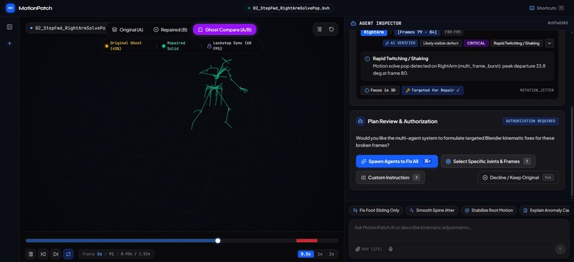Click the timeline playhead handle

click(218, 241)
